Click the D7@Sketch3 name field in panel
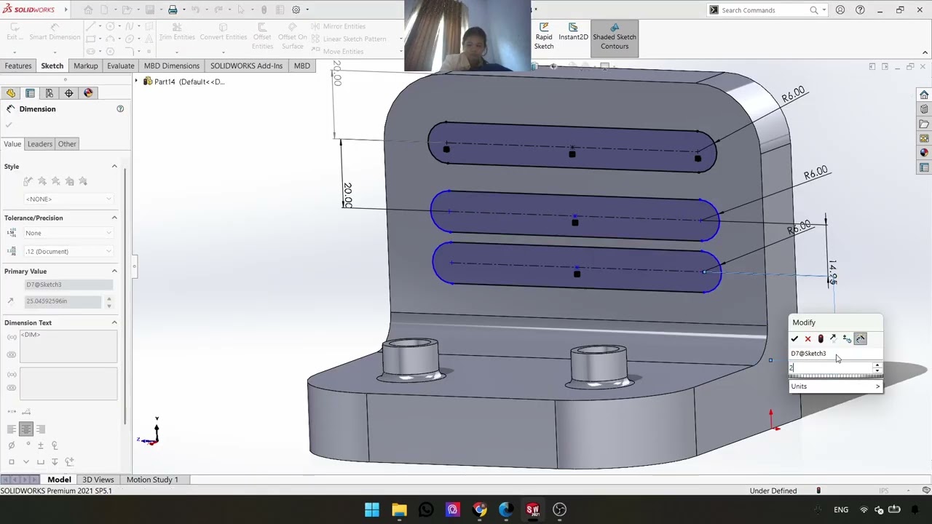932x524 pixels. (x=68, y=285)
